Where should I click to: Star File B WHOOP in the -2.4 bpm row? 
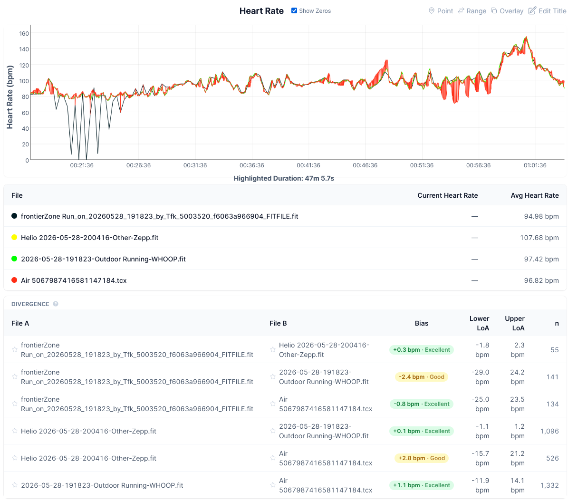point(273,377)
